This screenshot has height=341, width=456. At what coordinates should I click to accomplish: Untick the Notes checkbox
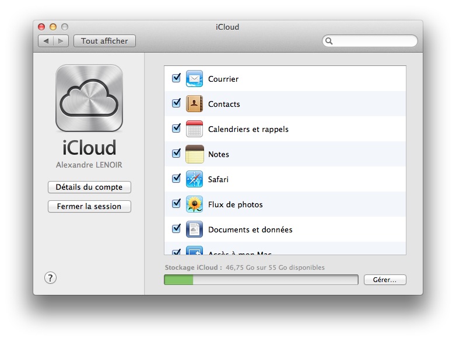pyautogui.click(x=176, y=154)
